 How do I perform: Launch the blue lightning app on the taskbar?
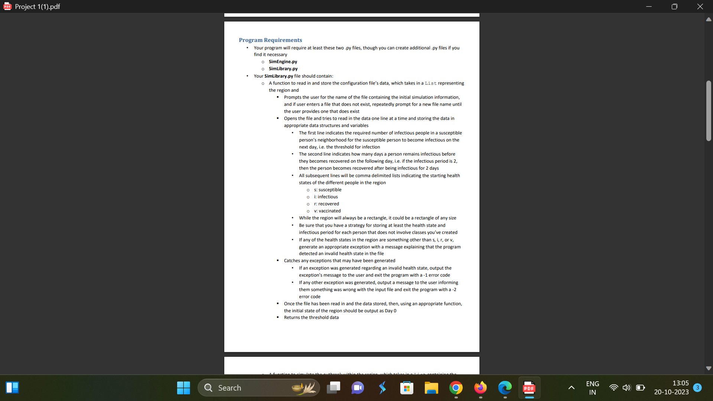(382, 387)
